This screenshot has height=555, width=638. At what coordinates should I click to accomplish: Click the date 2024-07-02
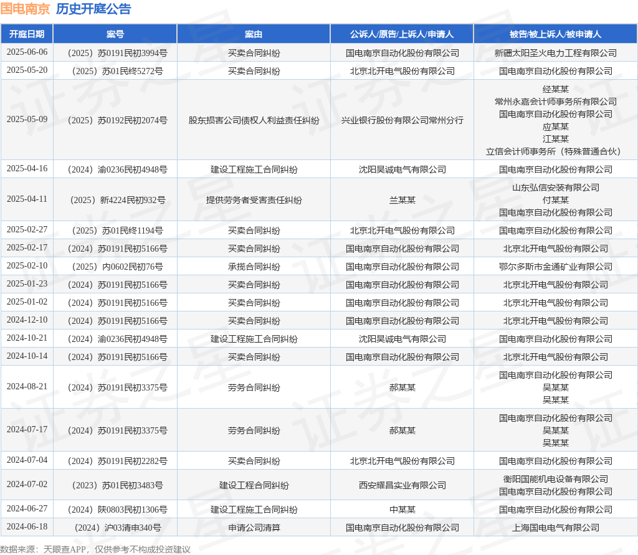pyautogui.click(x=27, y=484)
